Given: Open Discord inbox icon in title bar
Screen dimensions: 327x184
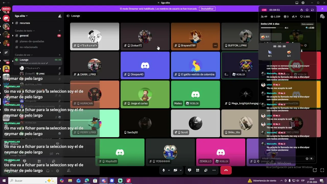Looking at the screenshot, I should tap(297, 3).
